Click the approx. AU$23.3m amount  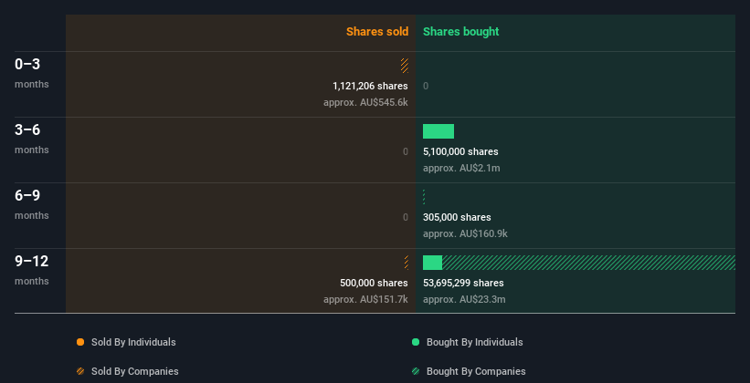coord(464,299)
